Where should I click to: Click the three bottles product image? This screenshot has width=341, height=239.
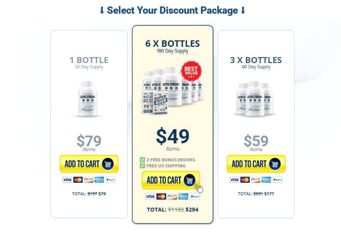click(256, 99)
